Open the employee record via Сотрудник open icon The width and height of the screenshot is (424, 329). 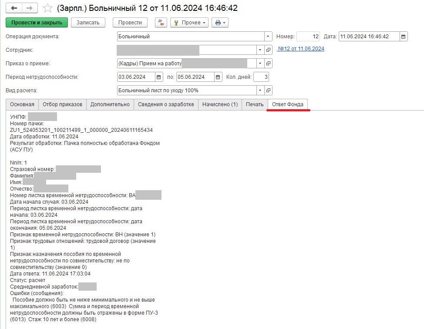(269, 50)
